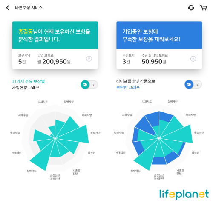Click the 바른보장 서비스 page title
Screen dimensions: 213x203
(29, 8)
